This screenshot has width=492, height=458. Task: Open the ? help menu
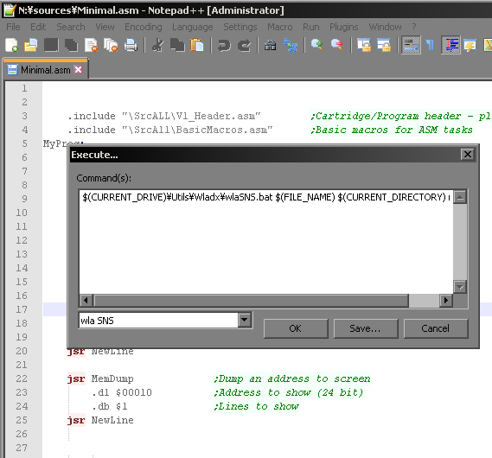(x=414, y=27)
